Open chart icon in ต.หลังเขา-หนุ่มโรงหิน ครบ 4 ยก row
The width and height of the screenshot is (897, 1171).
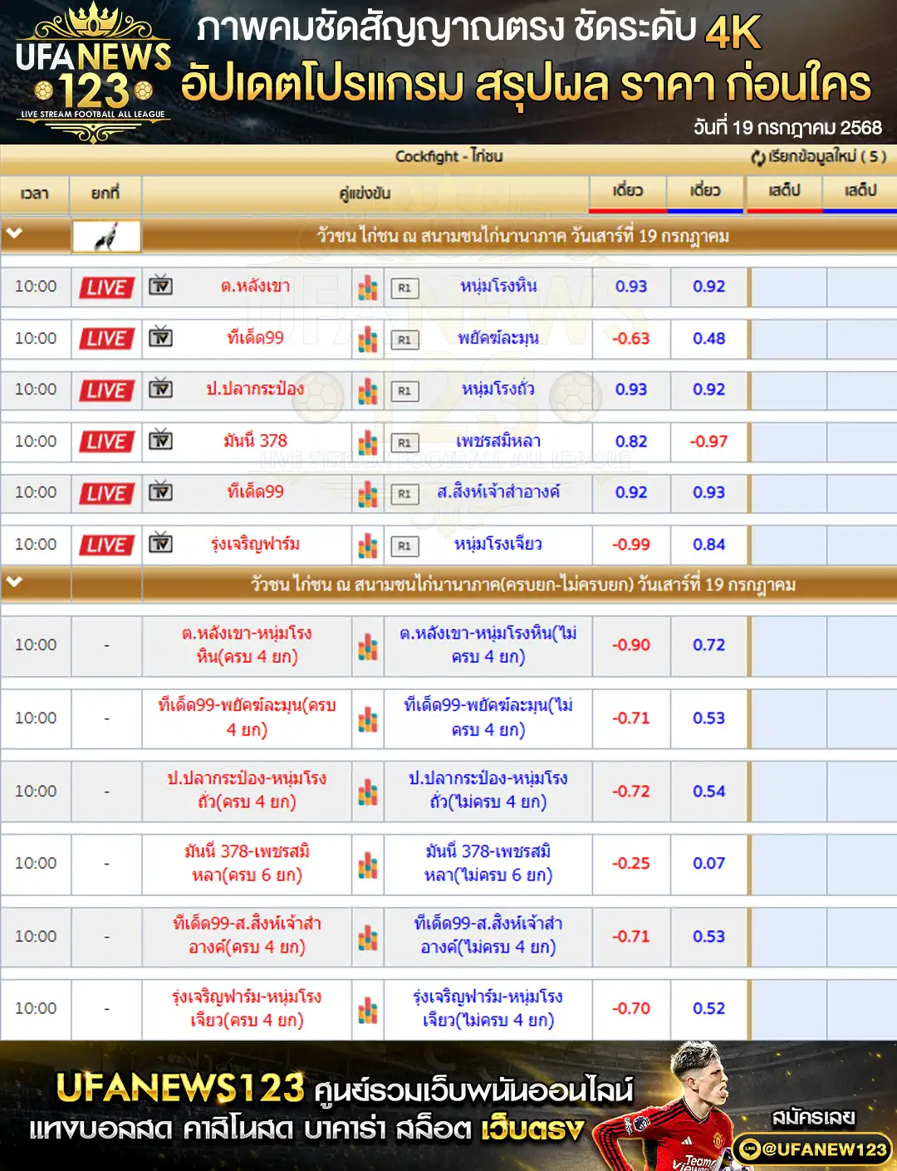pos(368,646)
